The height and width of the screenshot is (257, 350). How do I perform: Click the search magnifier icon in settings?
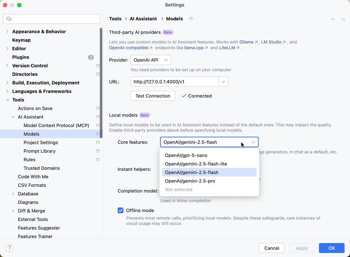click(x=9, y=19)
